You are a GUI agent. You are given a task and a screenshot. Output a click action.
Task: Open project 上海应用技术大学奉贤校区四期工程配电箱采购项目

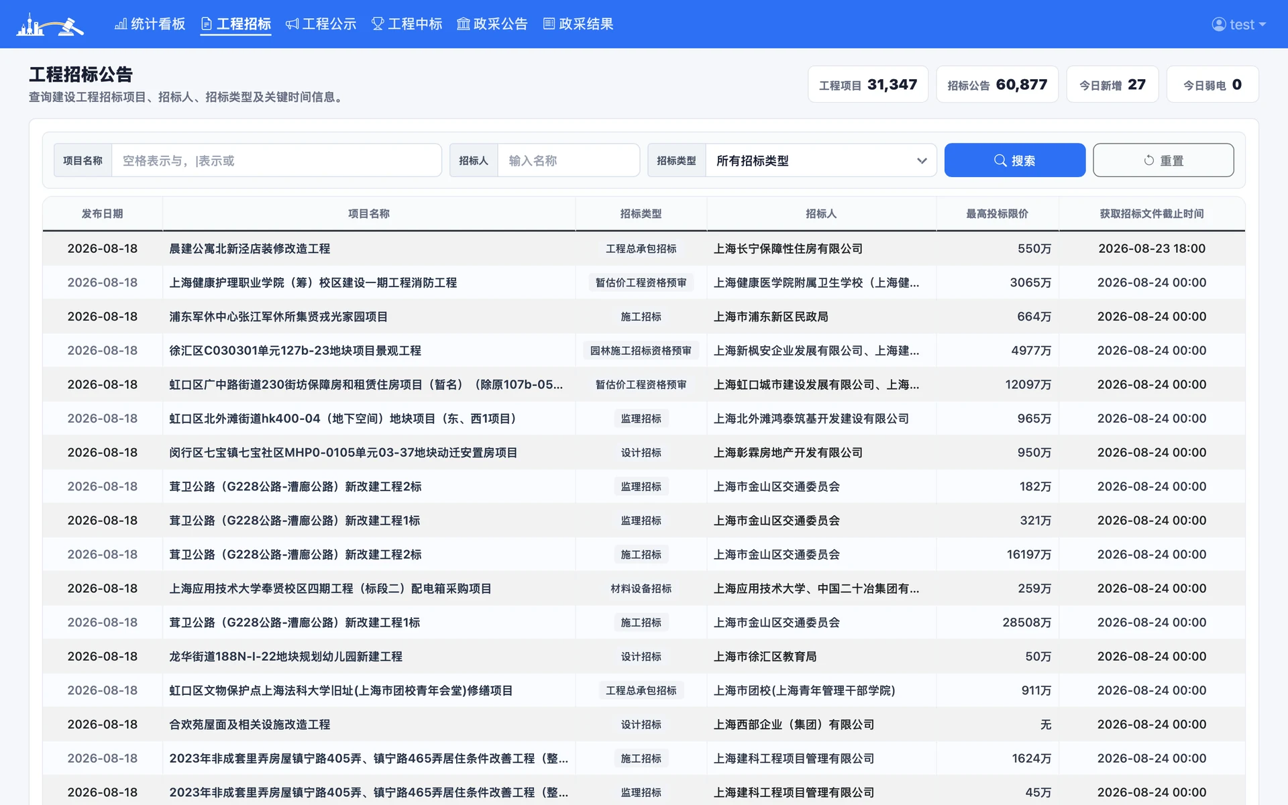point(330,589)
